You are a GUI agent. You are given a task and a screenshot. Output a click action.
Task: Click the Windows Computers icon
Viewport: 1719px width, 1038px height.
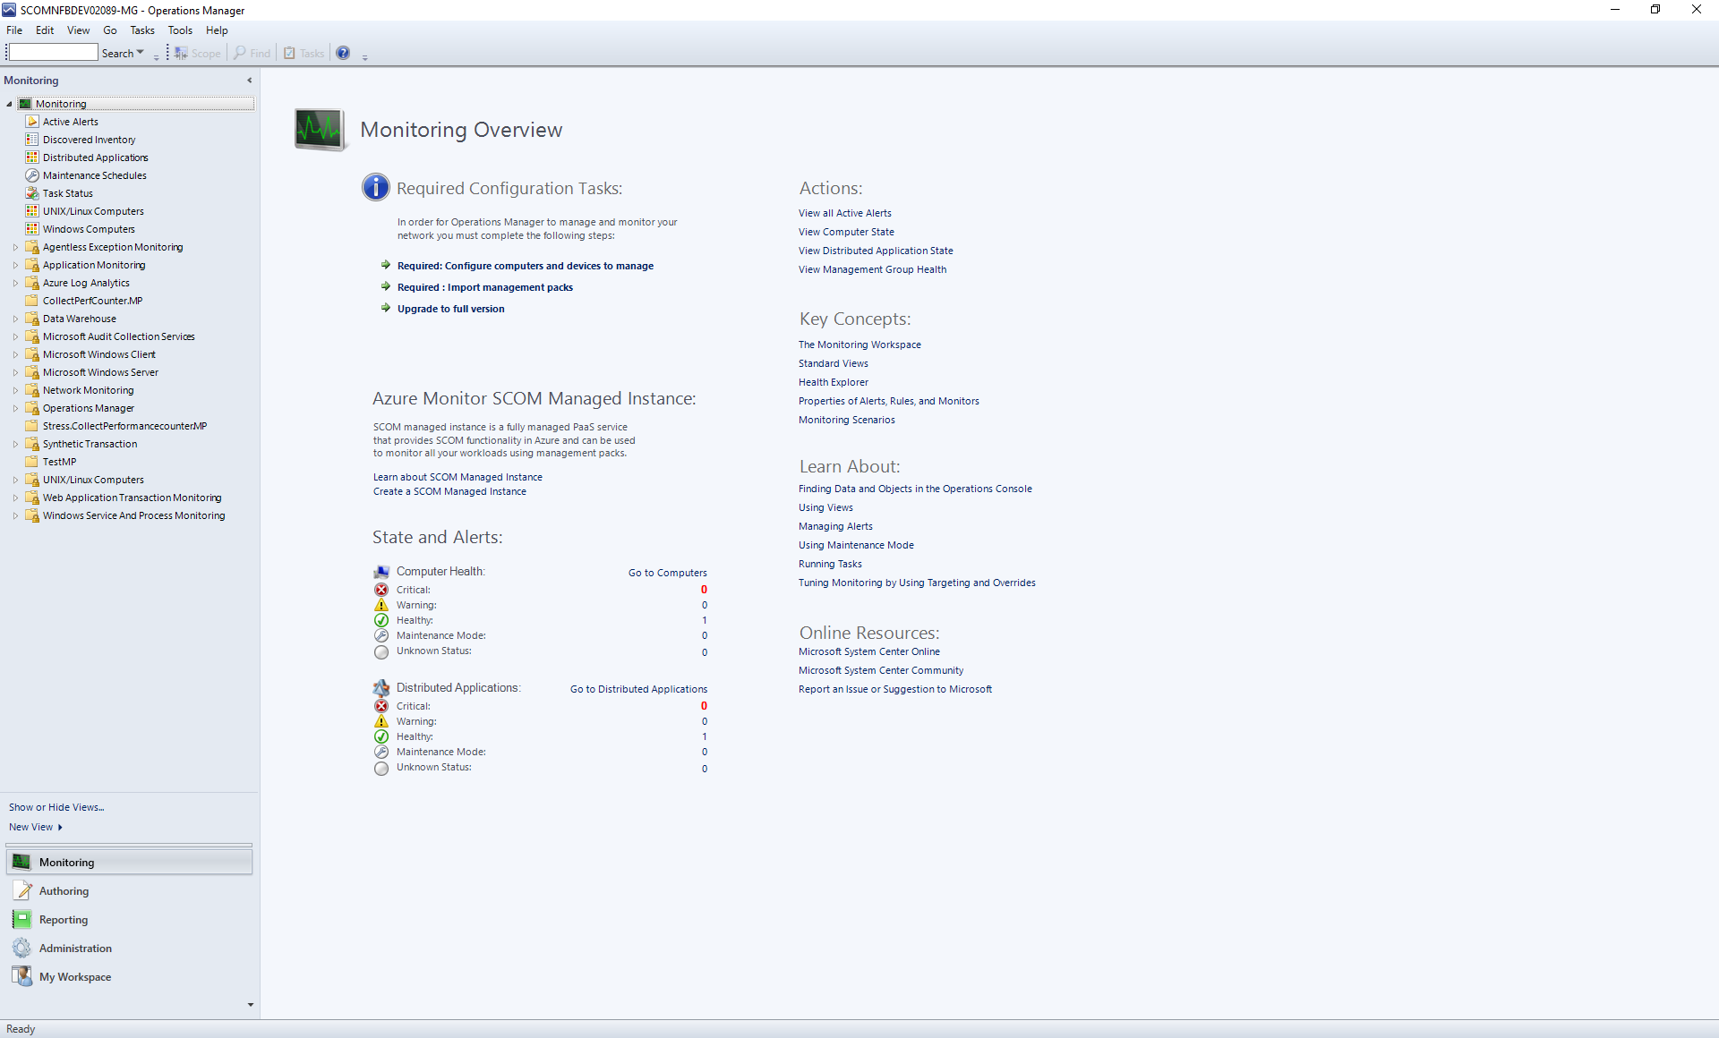tap(34, 228)
